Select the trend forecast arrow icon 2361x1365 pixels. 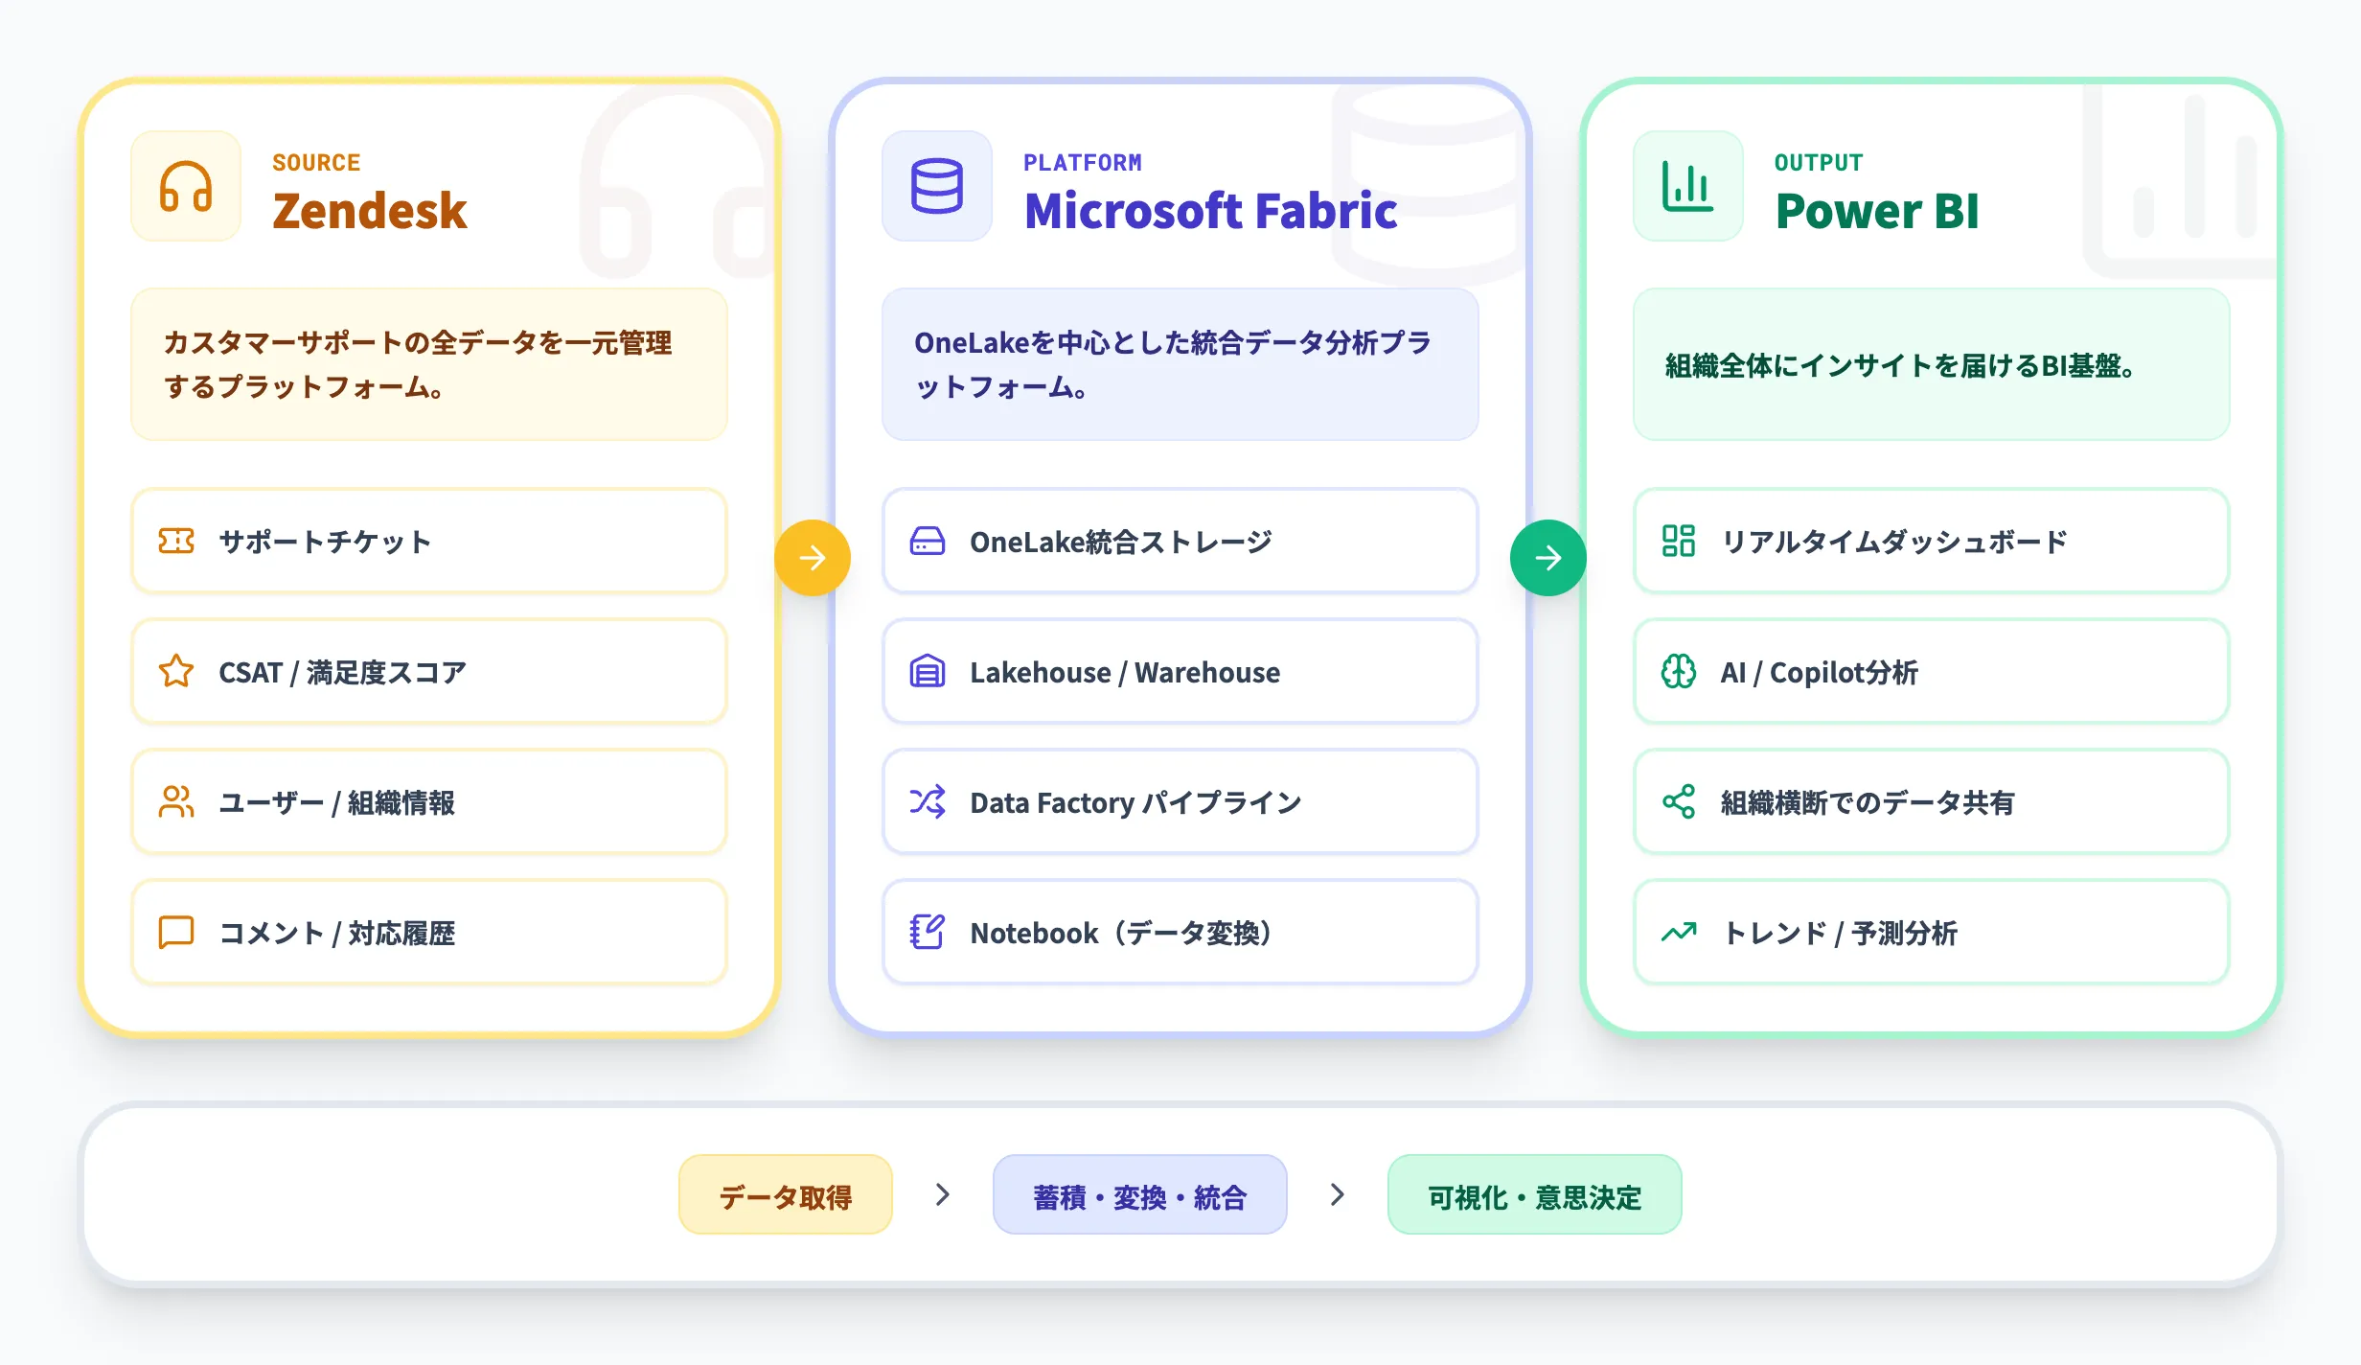pyautogui.click(x=1679, y=932)
